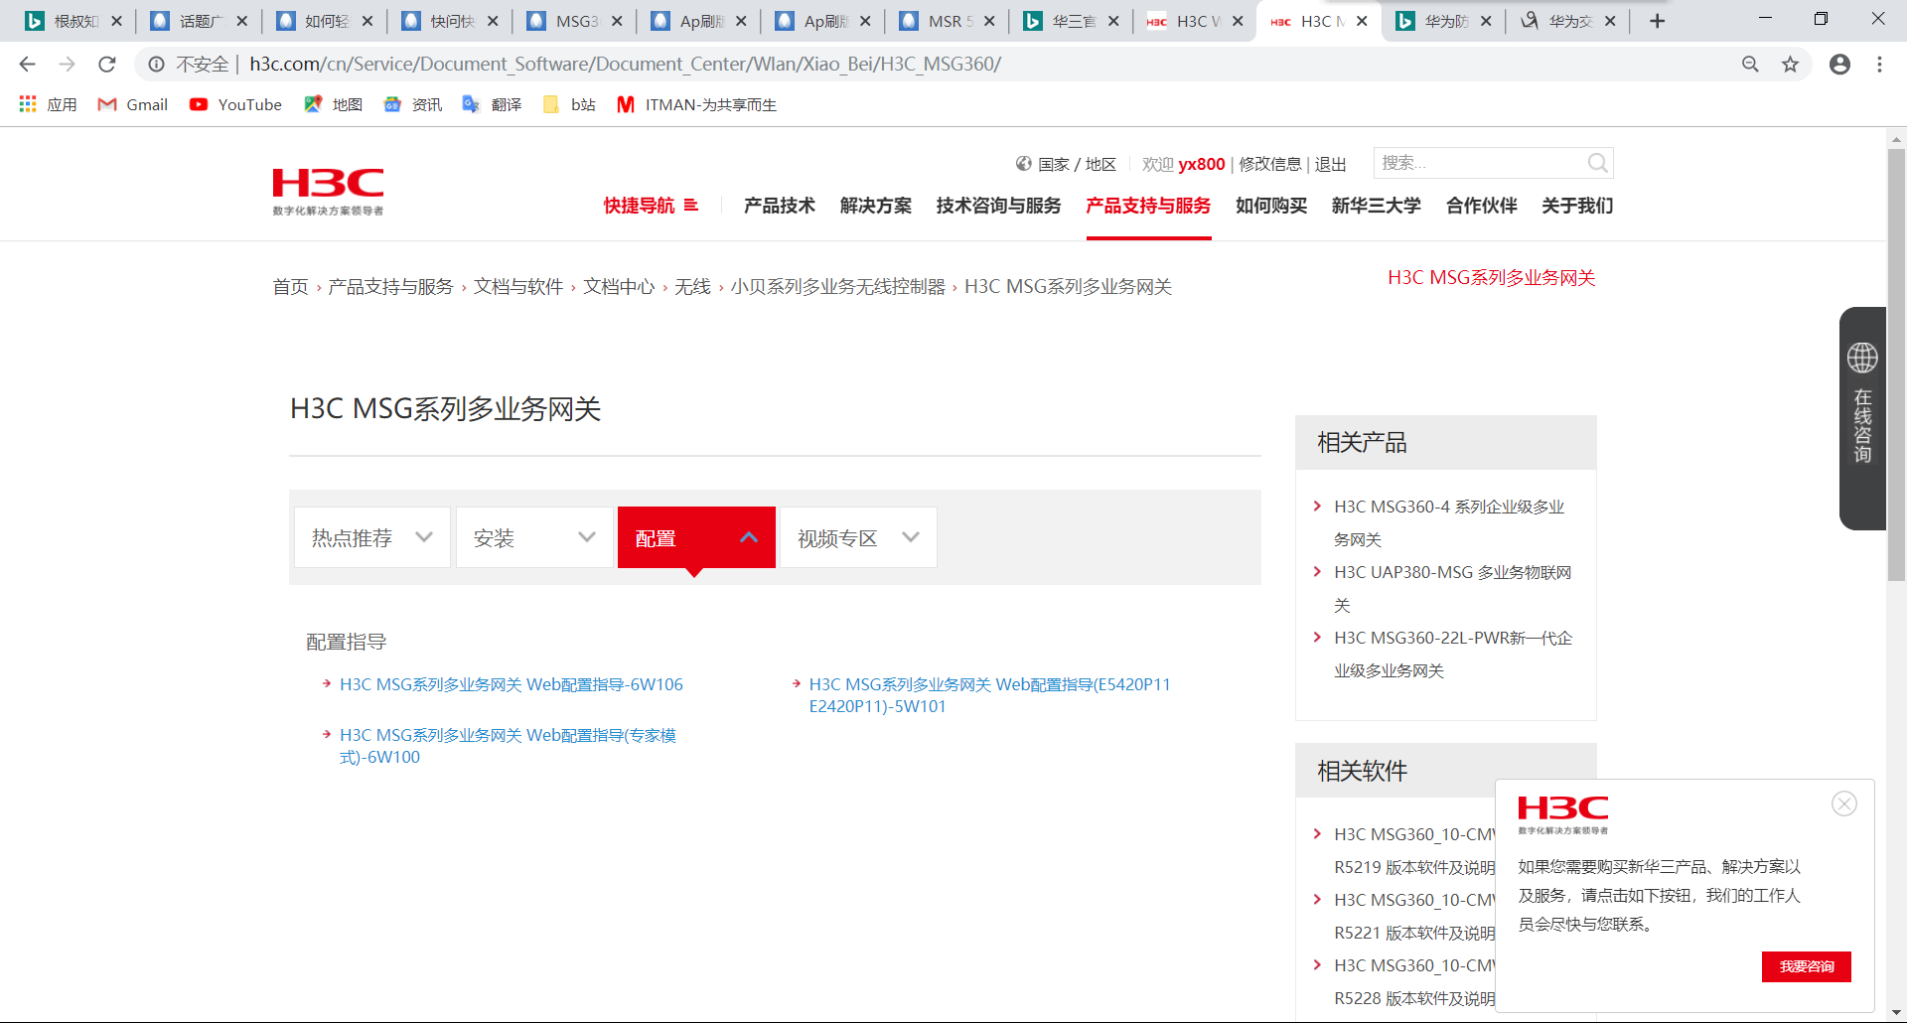Go to 小贝系列多业务无线控制器 breadcrumb
1907x1023 pixels.
tap(838, 287)
